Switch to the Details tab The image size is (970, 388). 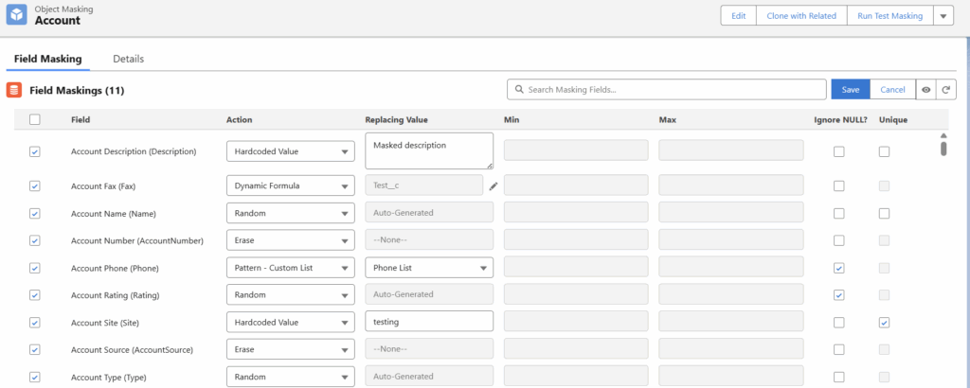pos(128,59)
